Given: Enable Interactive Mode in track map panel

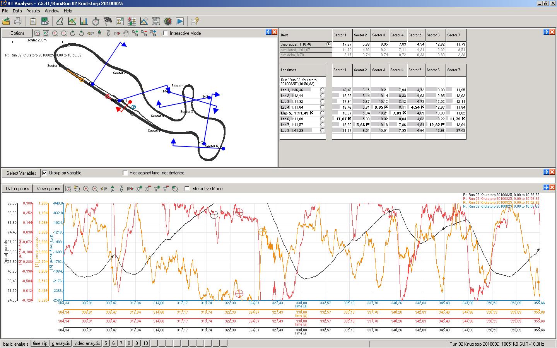Looking at the screenshot, I should coord(166,33).
